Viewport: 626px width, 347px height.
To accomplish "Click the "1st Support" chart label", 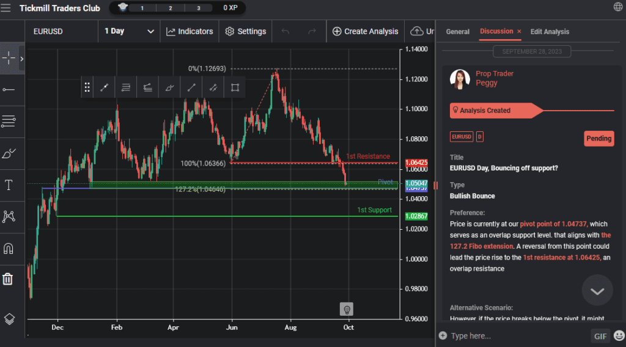I will [x=375, y=210].
